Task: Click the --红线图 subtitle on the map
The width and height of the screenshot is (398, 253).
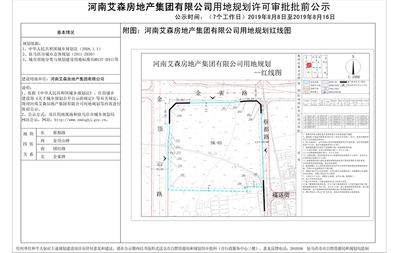Action: pyautogui.click(x=268, y=73)
